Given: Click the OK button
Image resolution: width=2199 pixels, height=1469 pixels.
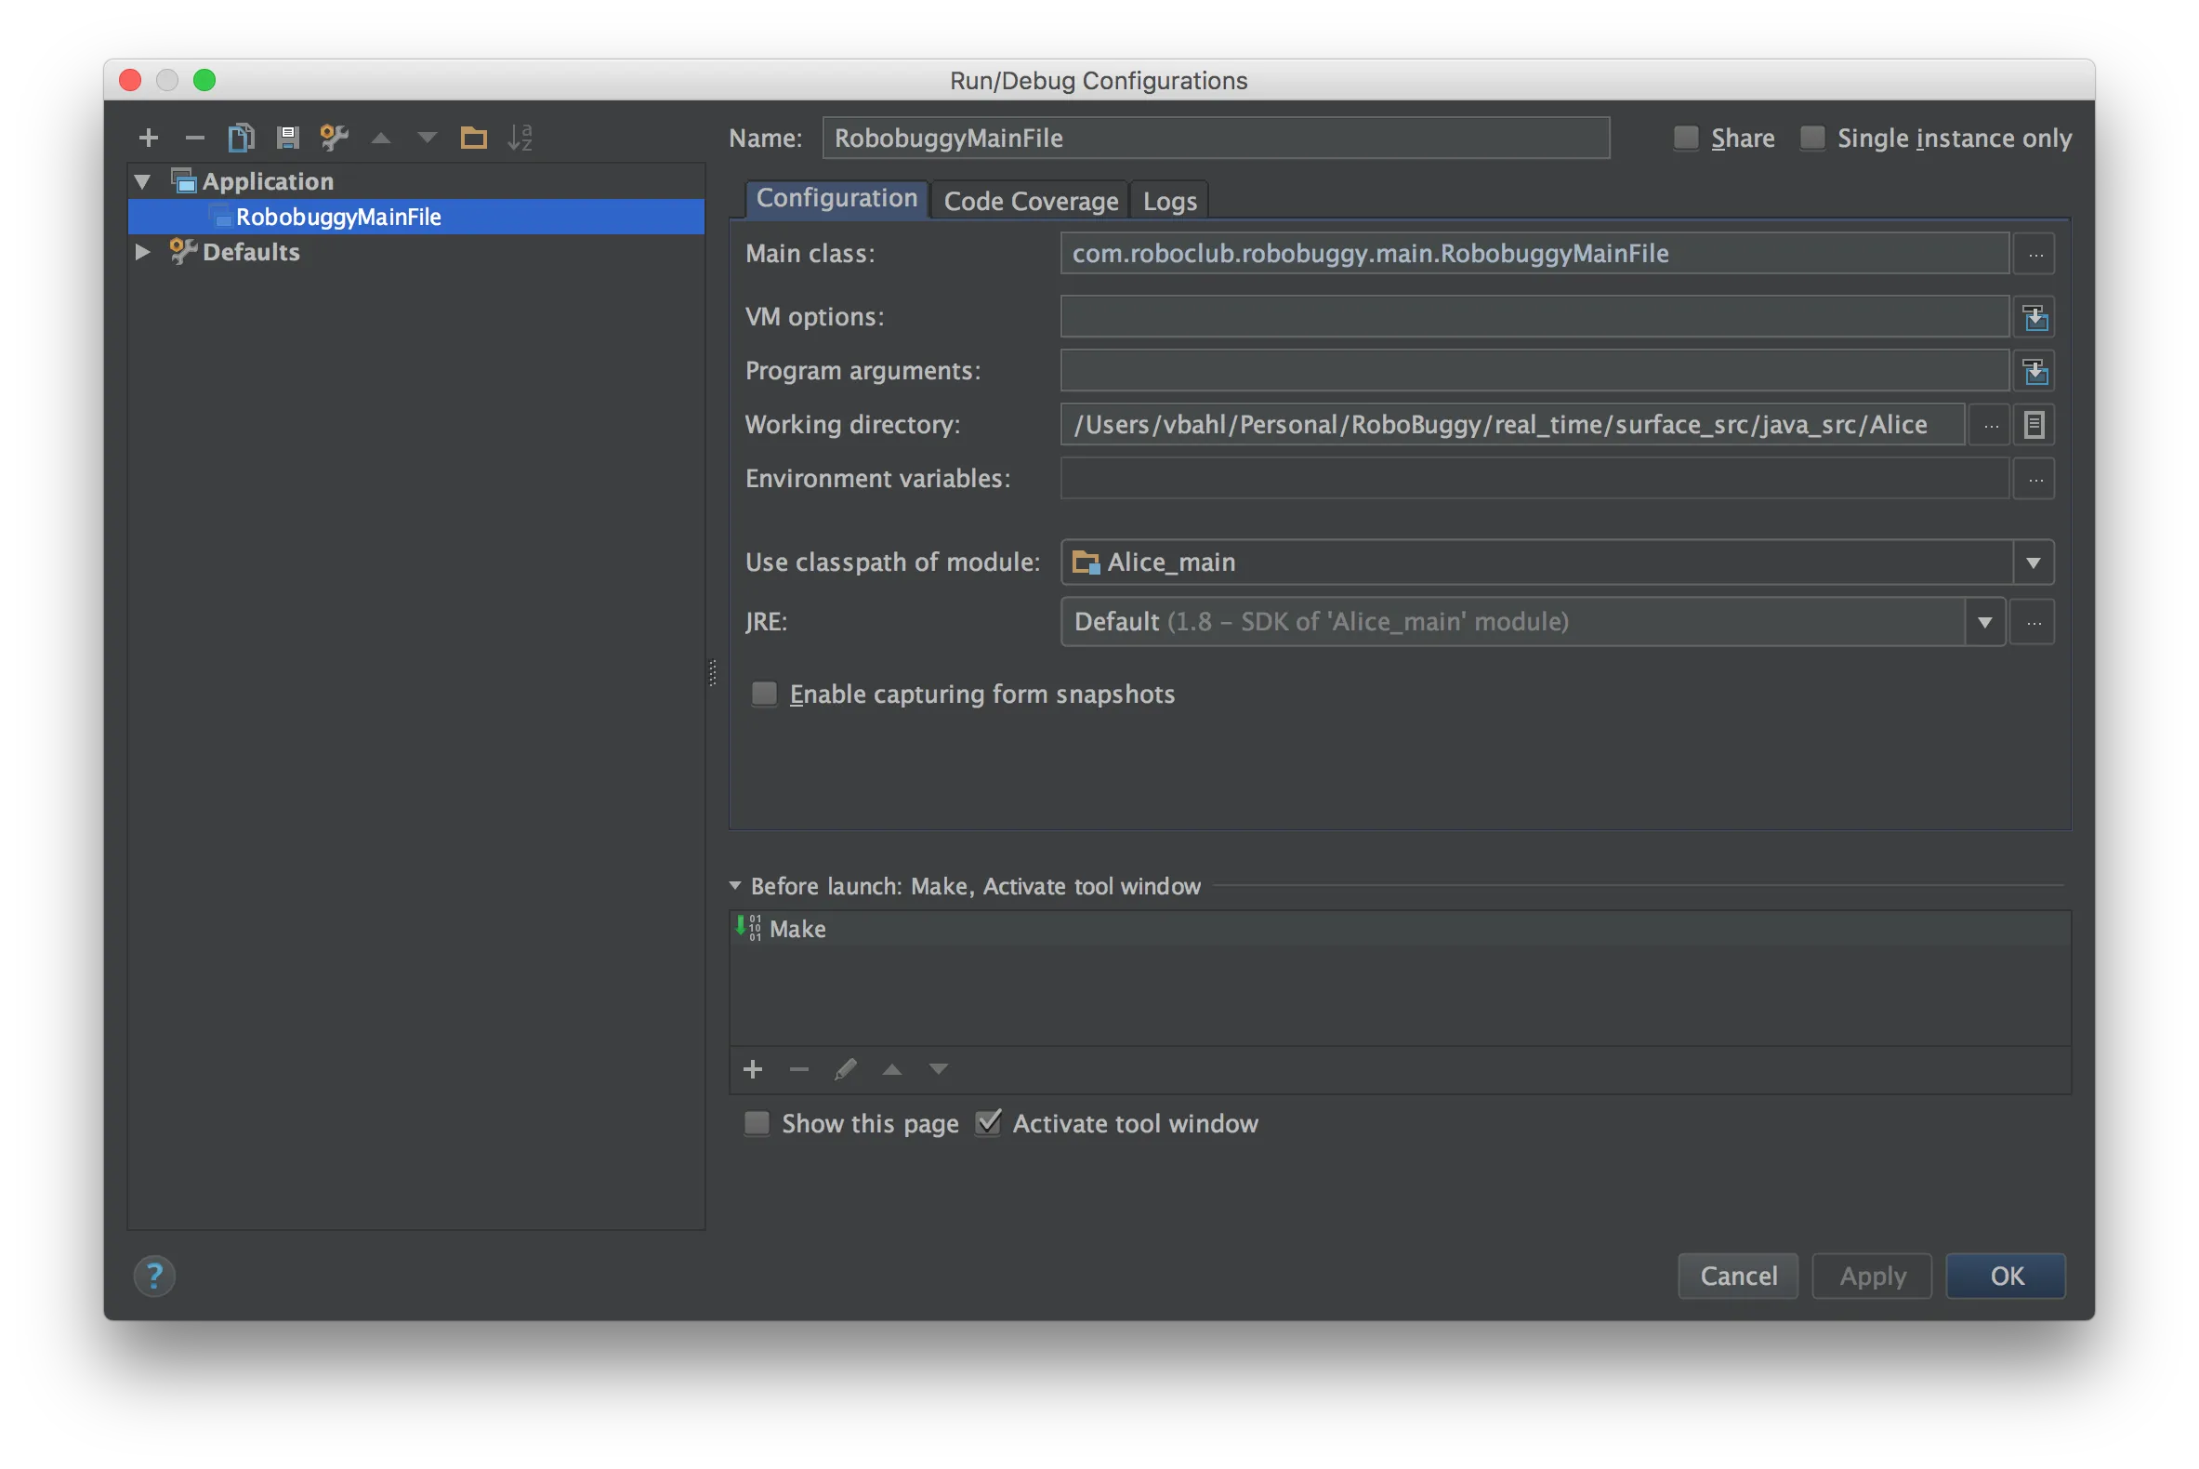Looking at the screenshot, I should [2005, 1276].
